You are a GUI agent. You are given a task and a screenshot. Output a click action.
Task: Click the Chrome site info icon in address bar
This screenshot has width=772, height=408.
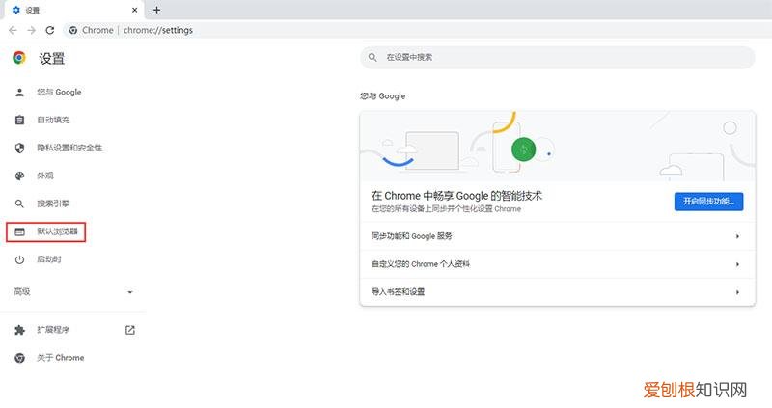tap(73, 30)
